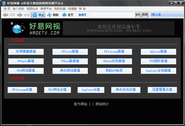Viewport: 185px width, 126px height.
Task: Click the 在线点播 section heading
Action: (x=17, y=78)
